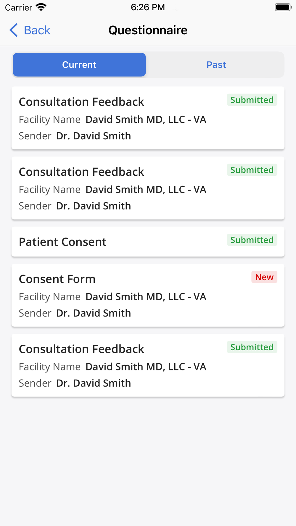Tap the Wi-Fi icon in status bar
Viewport: 296px width, 526px height.
41,7
